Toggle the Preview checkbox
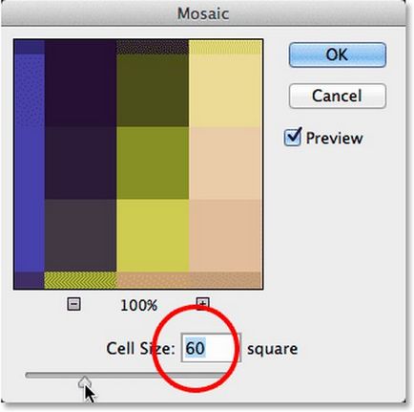Image resolution: width=414 pixels, height=412 pixels. click(292, 137)
